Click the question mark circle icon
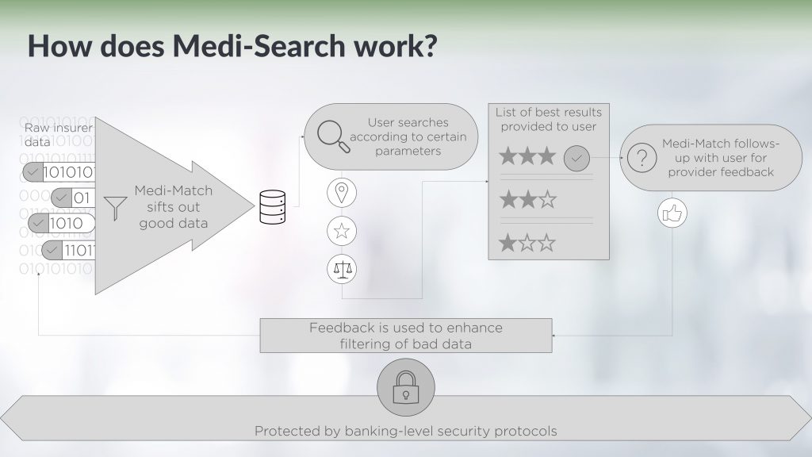Viewport: 812px width, 457px height. pos(642,158)
